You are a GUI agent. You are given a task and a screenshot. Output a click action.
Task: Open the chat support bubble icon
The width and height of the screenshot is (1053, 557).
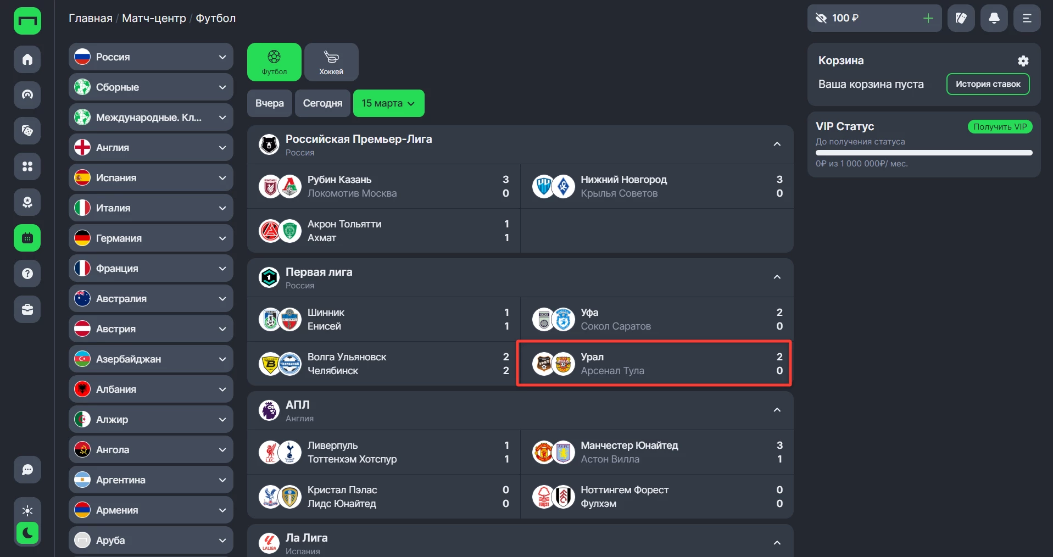click(27, 470)
